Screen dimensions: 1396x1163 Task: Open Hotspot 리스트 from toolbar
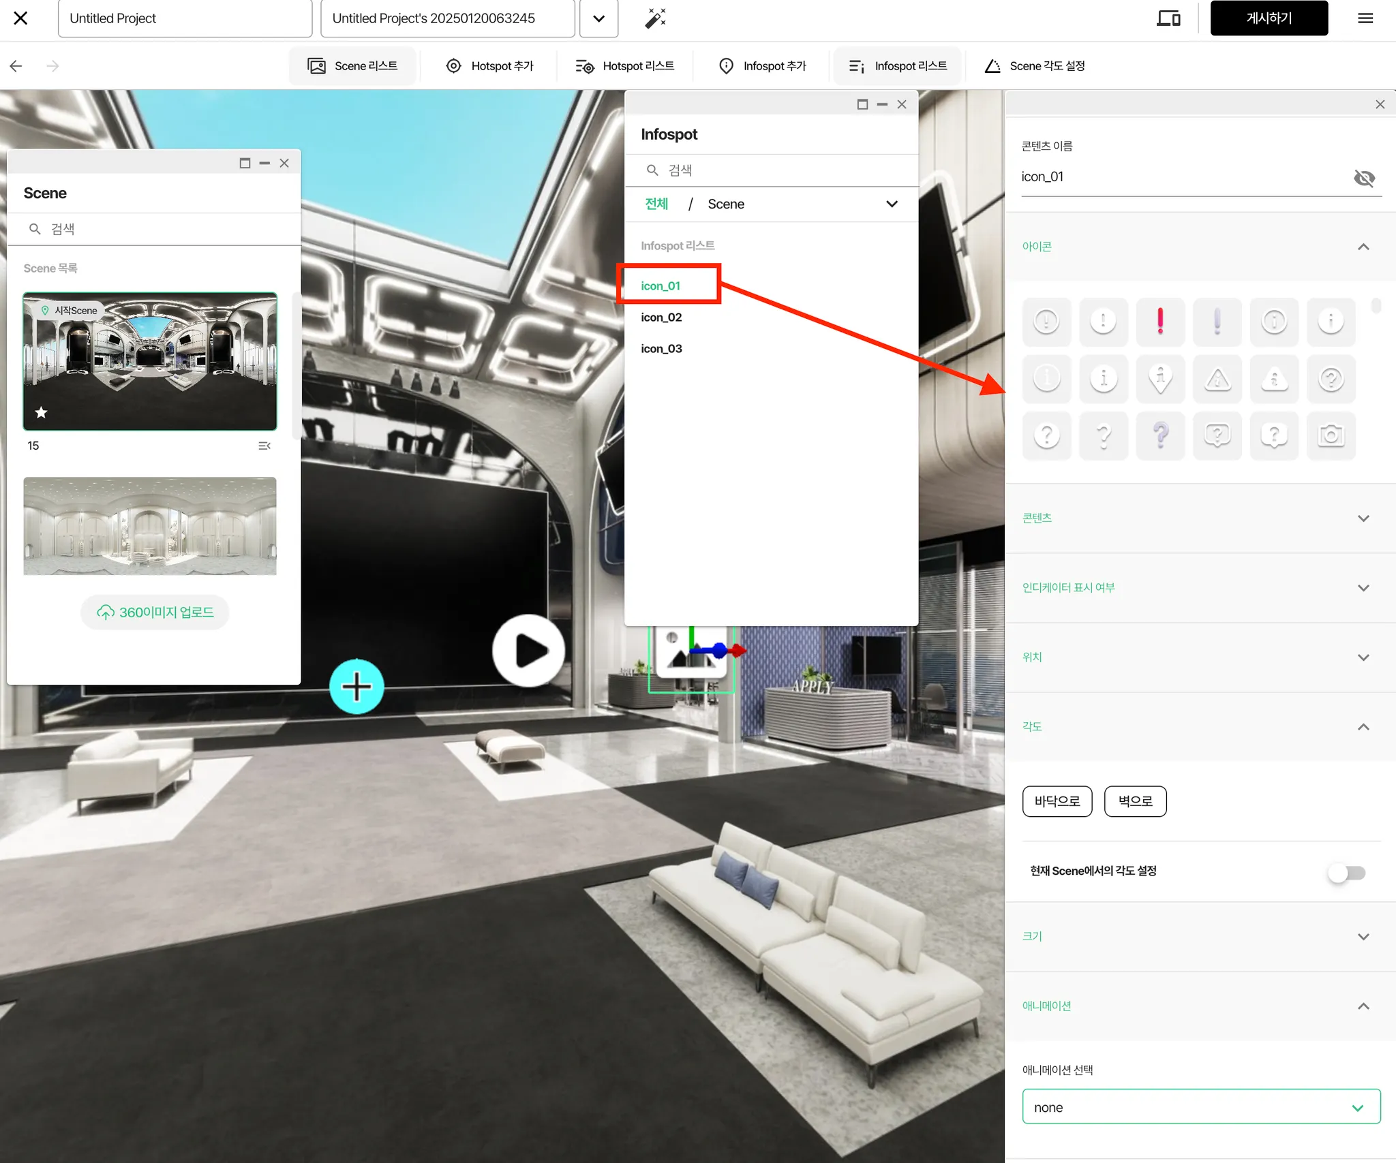[625, 66]
